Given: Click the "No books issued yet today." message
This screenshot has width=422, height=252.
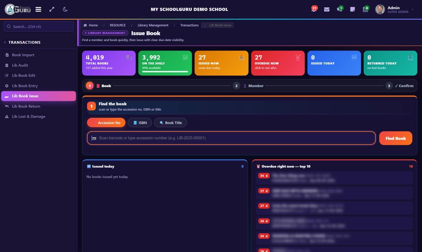Looking at the screenshot, I should pyautogui.click(x=107, y=177).
